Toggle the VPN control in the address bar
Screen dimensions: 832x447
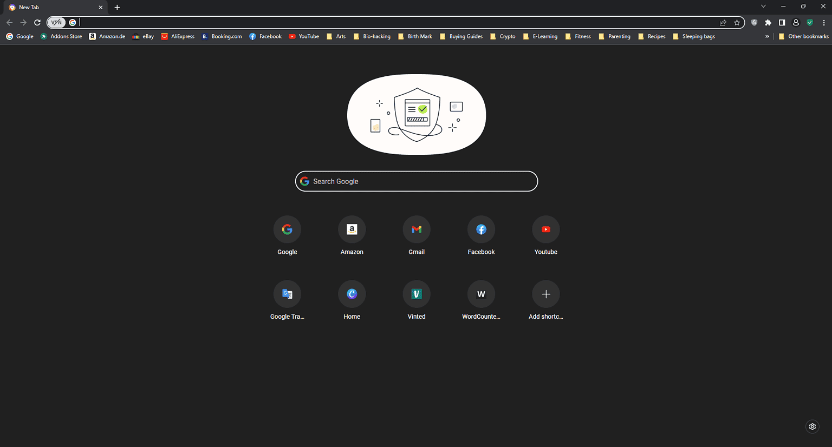coord(56,22)
